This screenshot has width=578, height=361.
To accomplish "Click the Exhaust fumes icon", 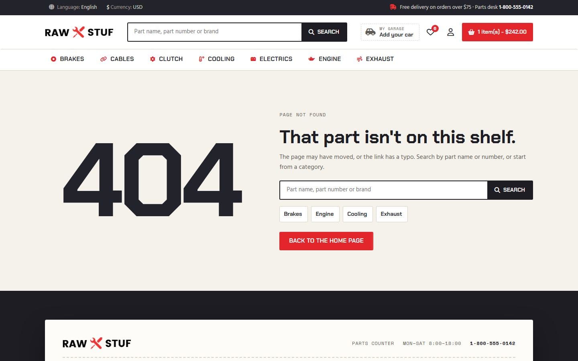I will pos(360,59).
